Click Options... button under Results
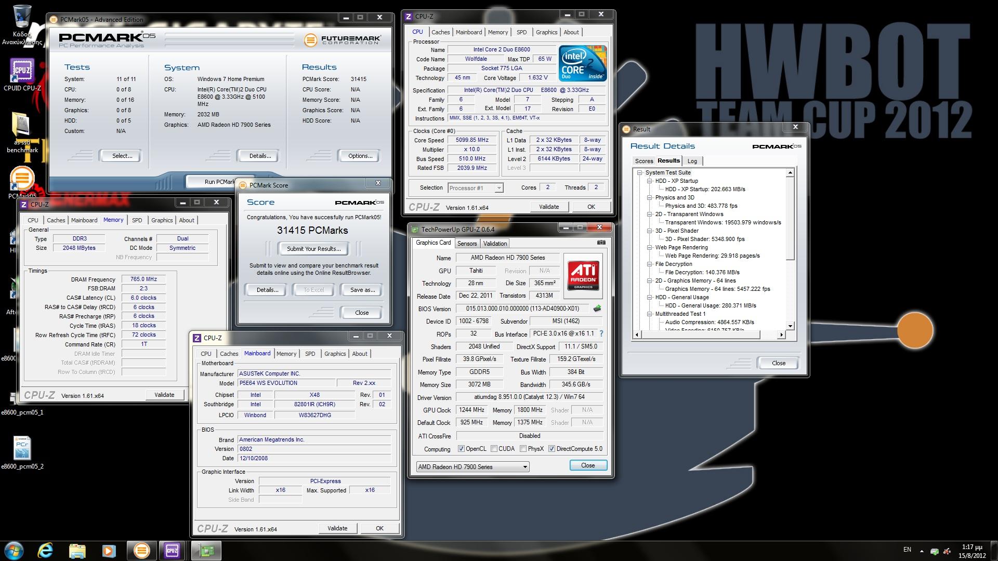Image resolution: width=998 pixels, height=561 pixels. click(360, 156)
